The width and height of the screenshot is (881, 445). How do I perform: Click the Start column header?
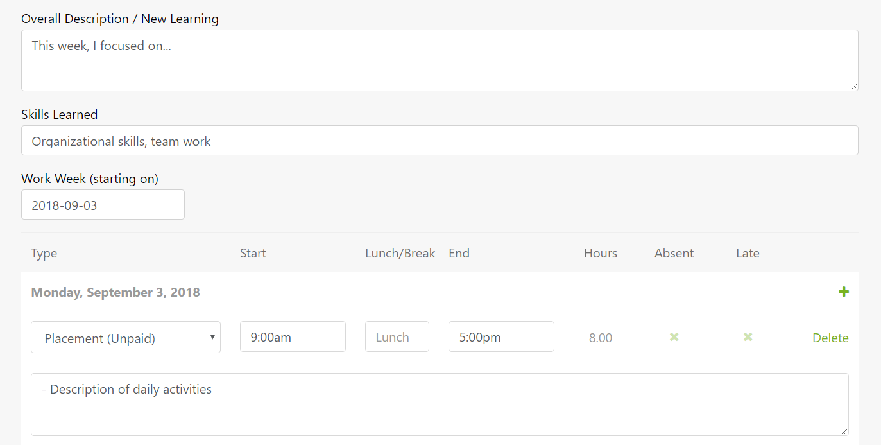pos(252,253)
